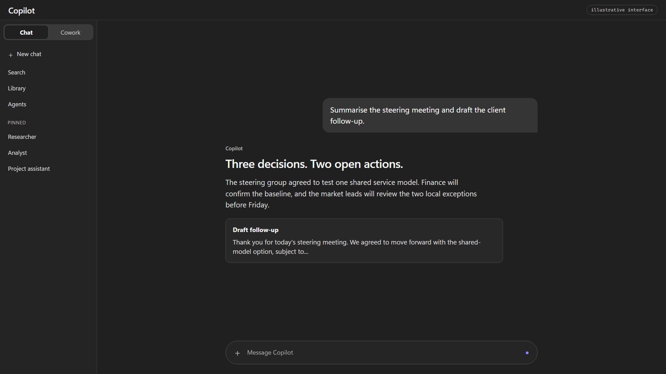Click the illustrative interface badge

(x=622, y=10)
